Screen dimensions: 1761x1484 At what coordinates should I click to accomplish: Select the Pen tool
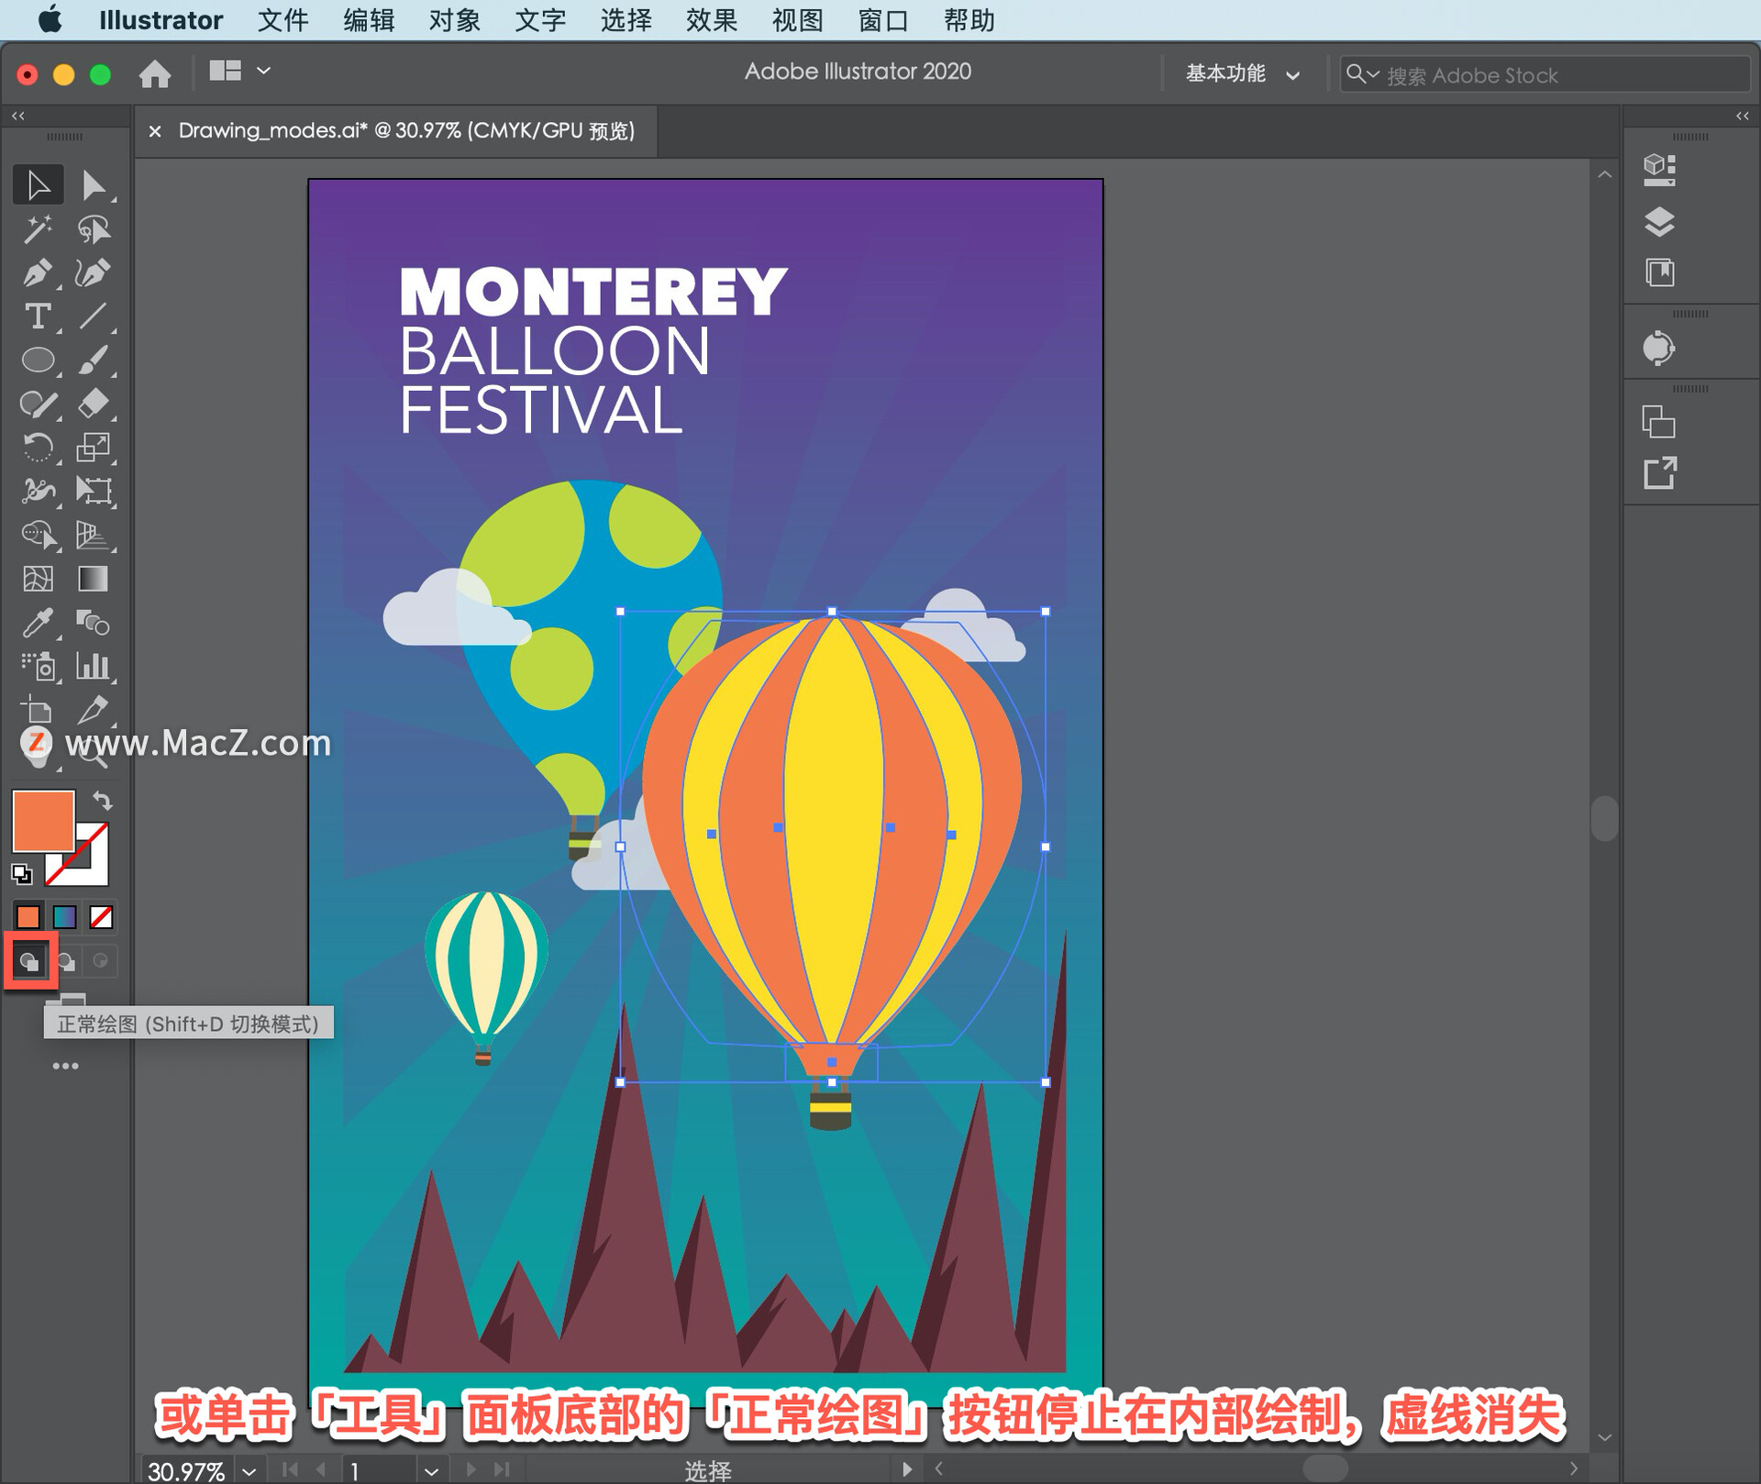pyautogui.click(x=37, y=272)
